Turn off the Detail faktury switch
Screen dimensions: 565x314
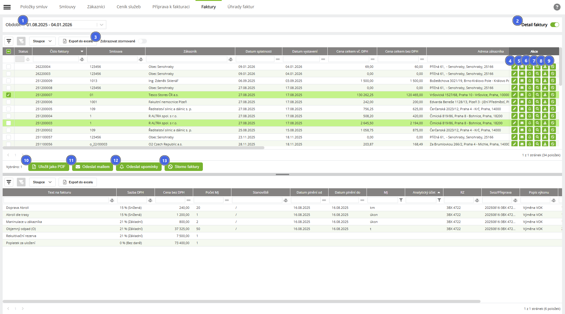coord(554,25)
